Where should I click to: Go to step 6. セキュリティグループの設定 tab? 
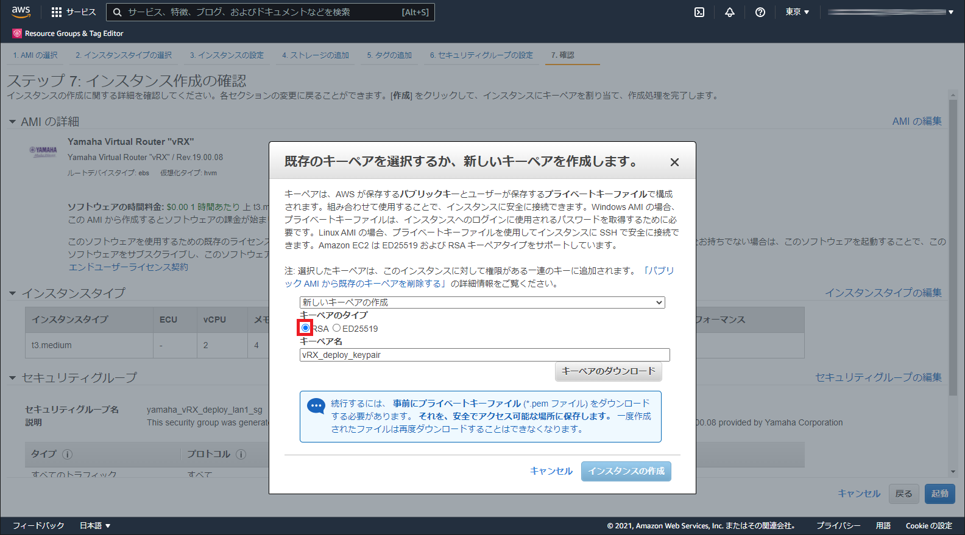481,55
